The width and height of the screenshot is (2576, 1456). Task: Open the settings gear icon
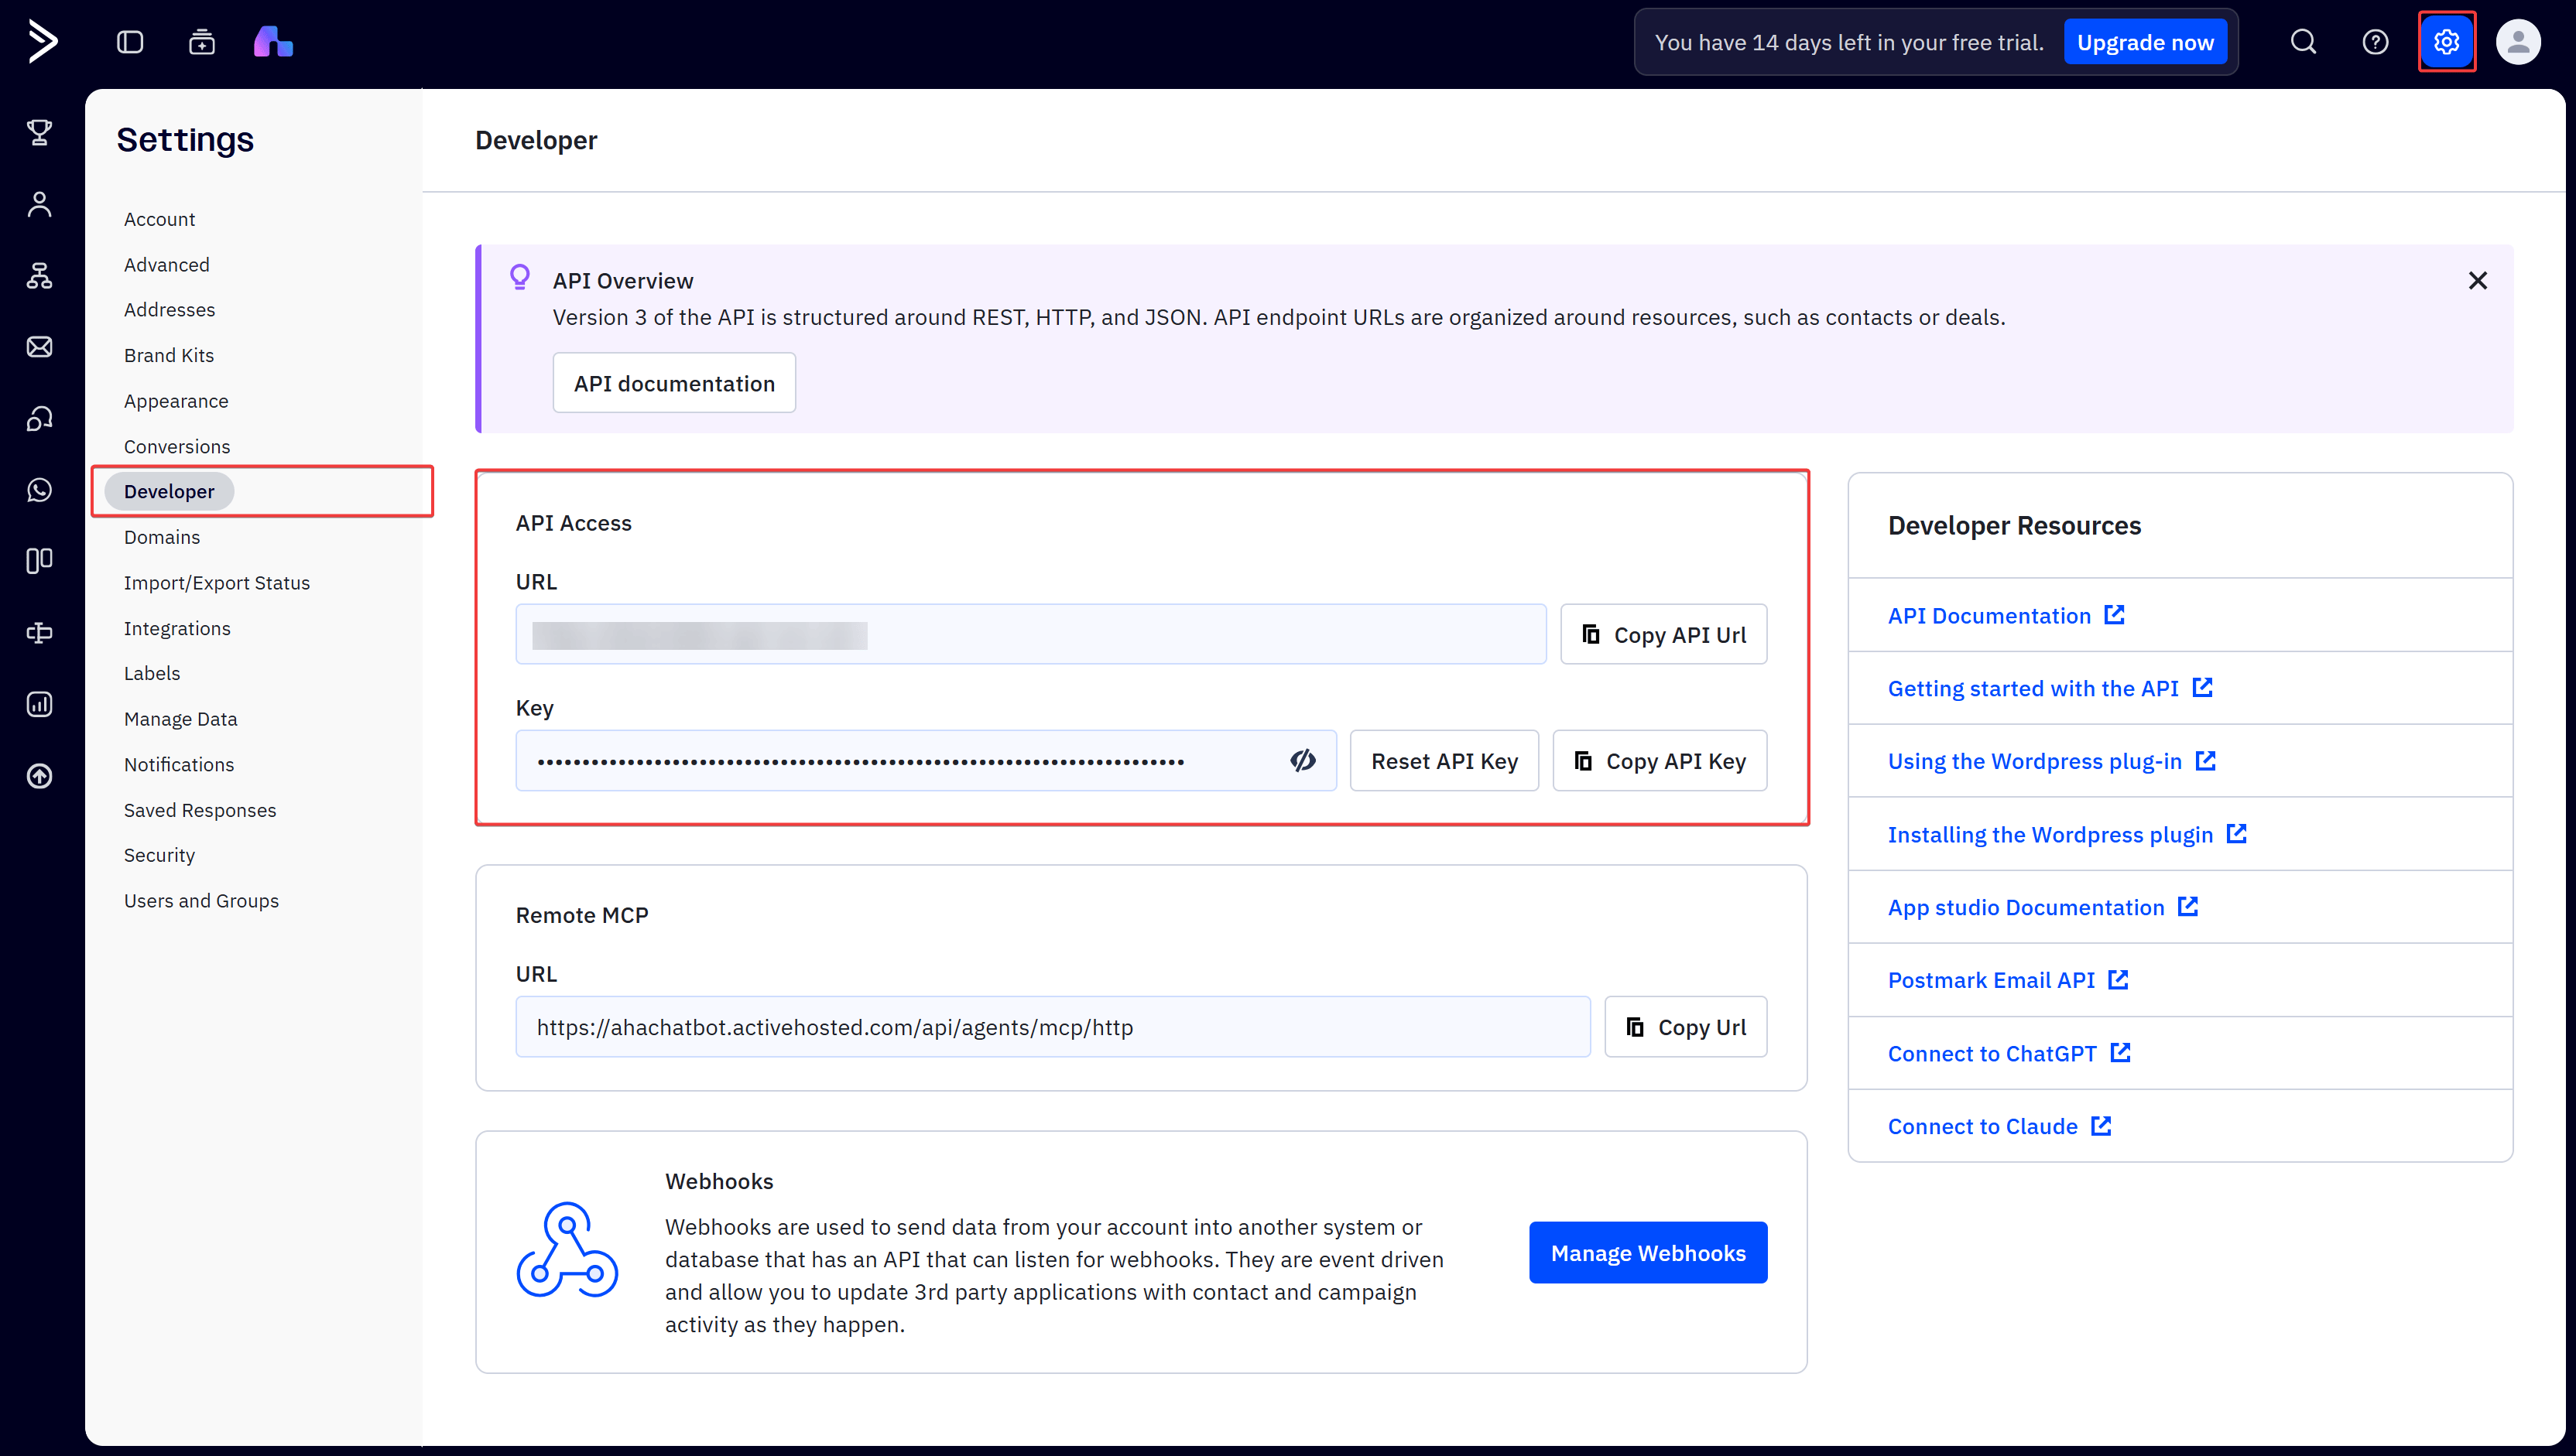[x=2447, y=42]
